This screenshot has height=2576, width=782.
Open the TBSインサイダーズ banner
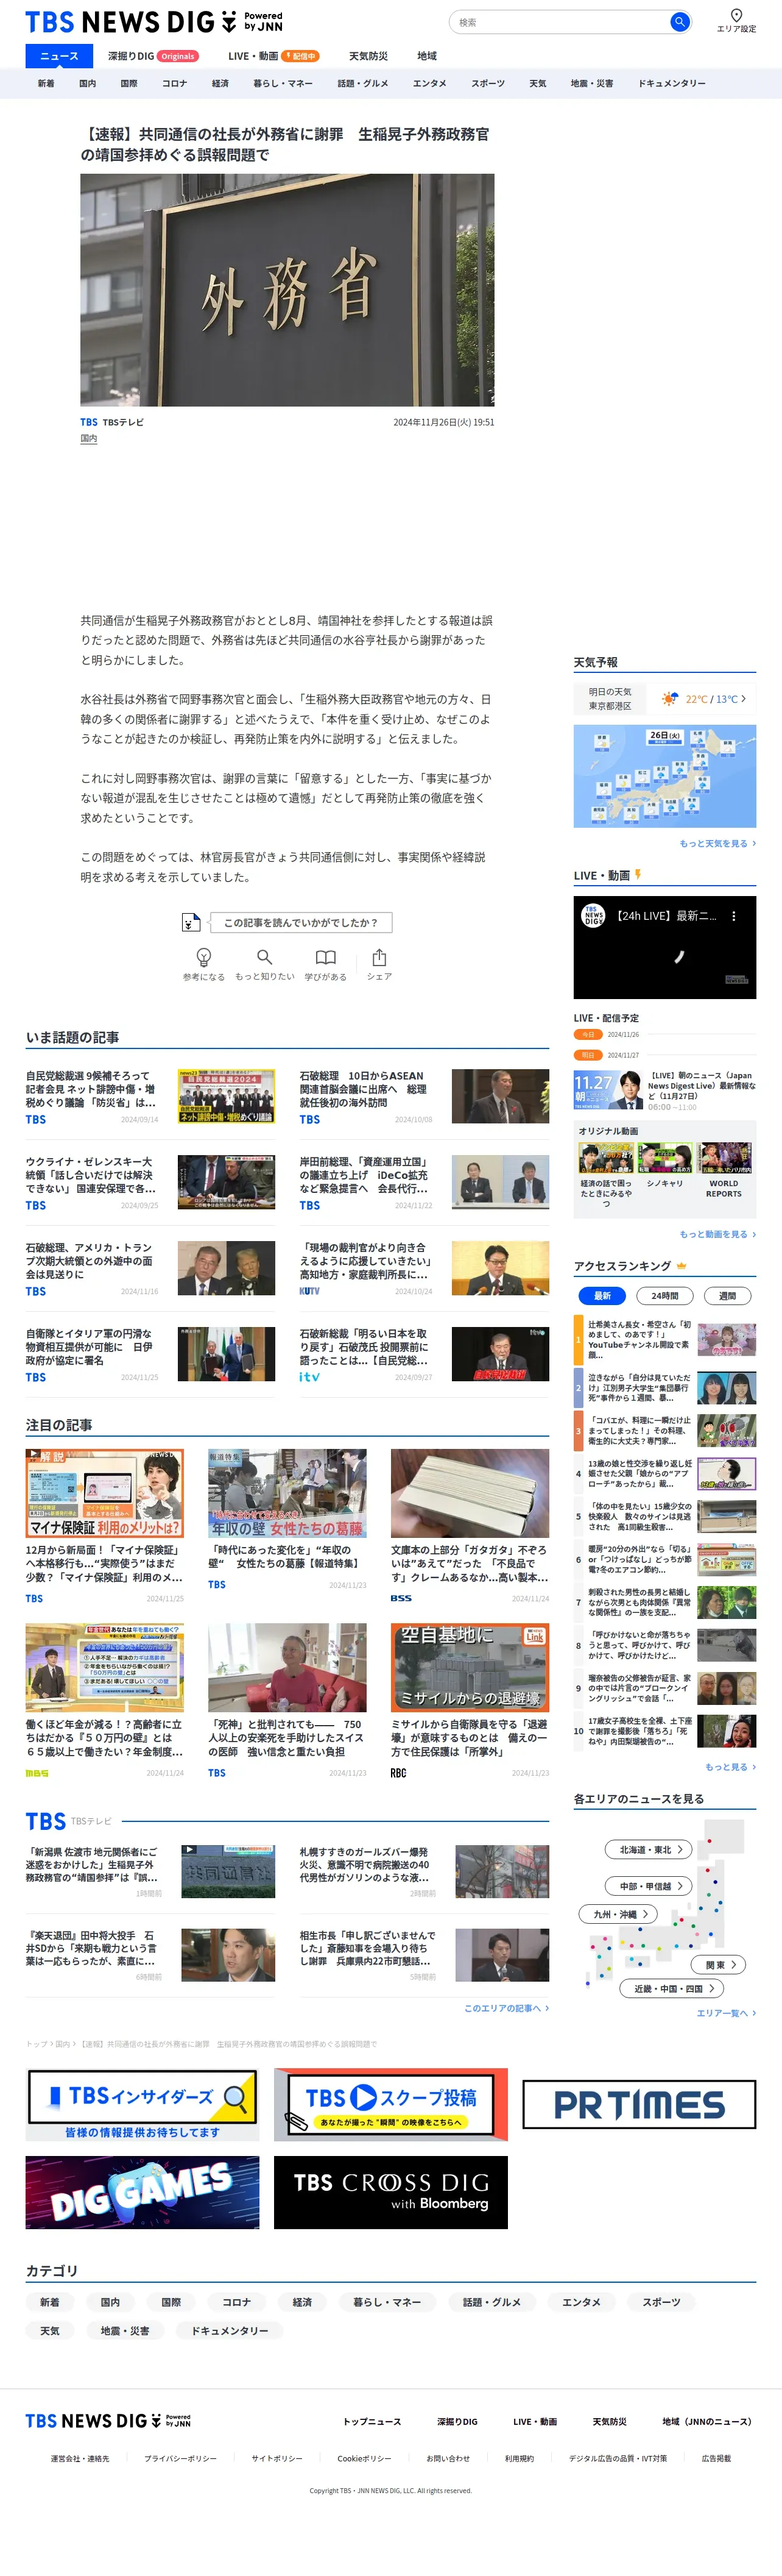point(142,2105)
